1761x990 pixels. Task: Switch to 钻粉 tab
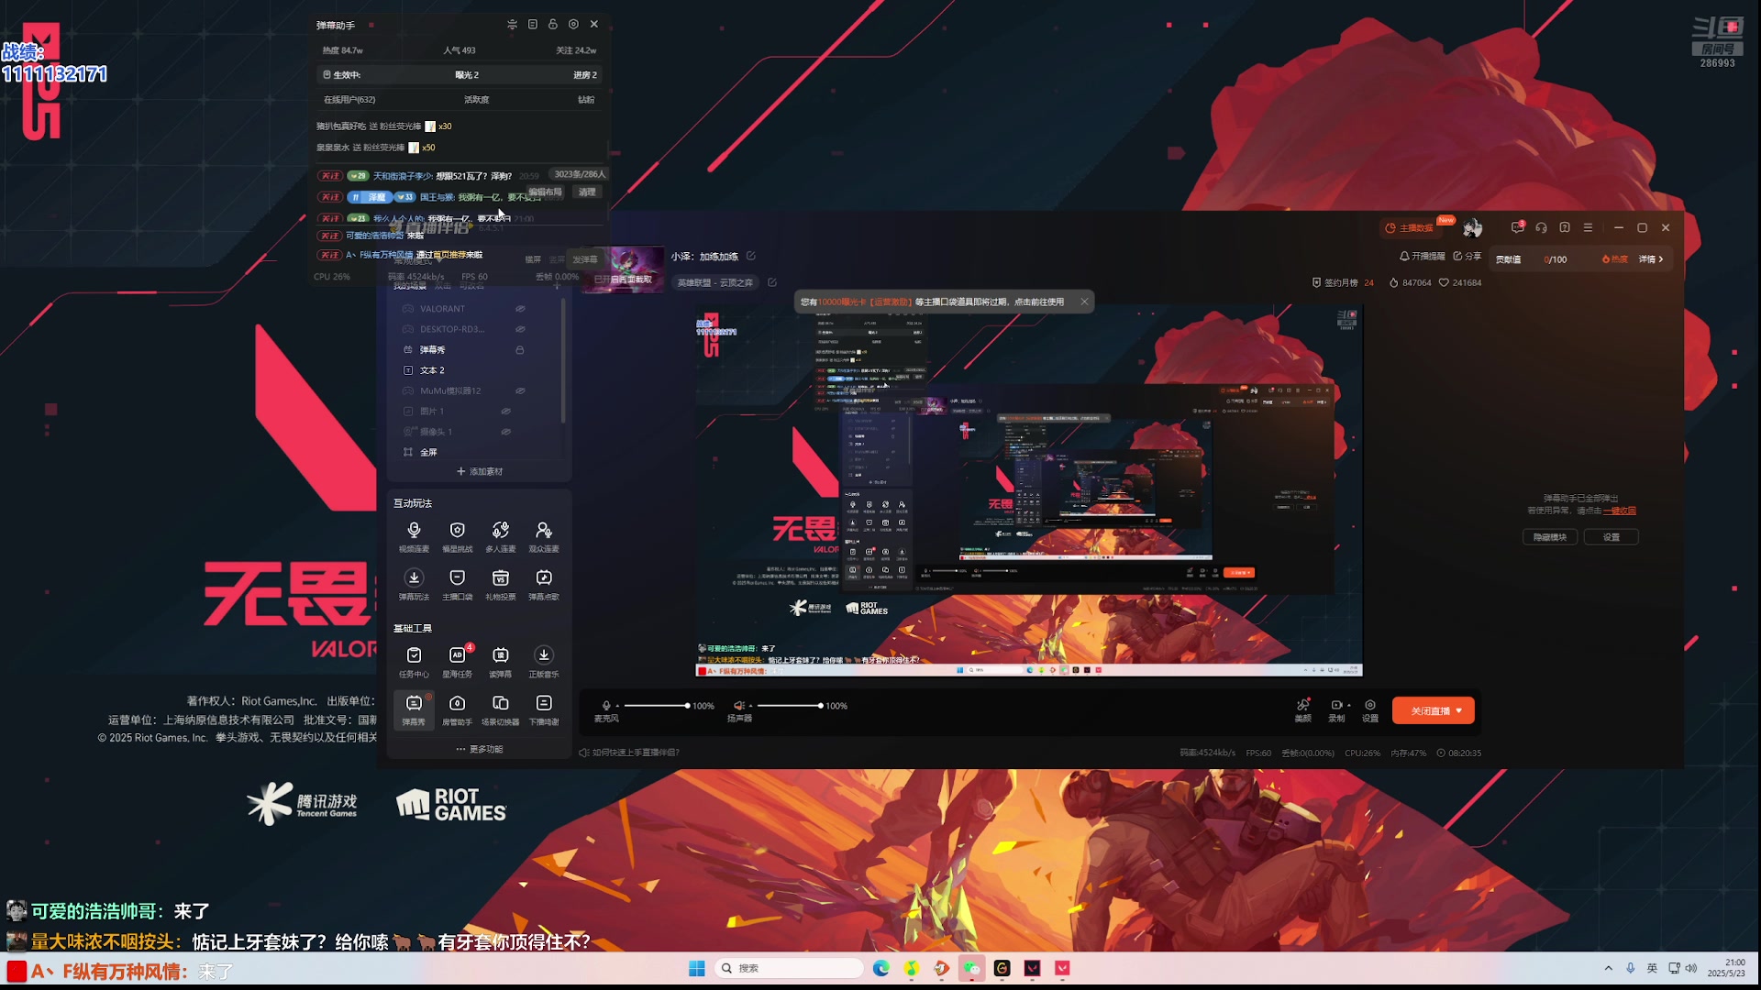point(586,99)
